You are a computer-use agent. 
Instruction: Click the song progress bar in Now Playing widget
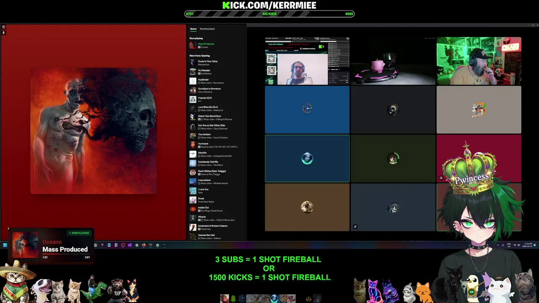coord(66,254)
